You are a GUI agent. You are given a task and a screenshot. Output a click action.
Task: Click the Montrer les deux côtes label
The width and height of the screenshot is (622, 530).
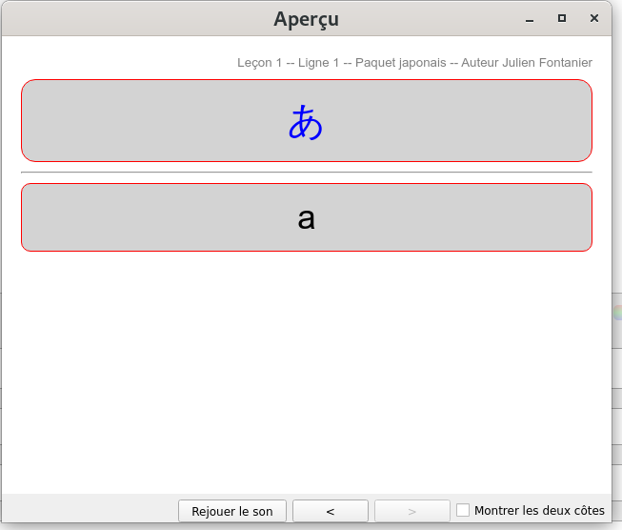(x=539, y=511)
